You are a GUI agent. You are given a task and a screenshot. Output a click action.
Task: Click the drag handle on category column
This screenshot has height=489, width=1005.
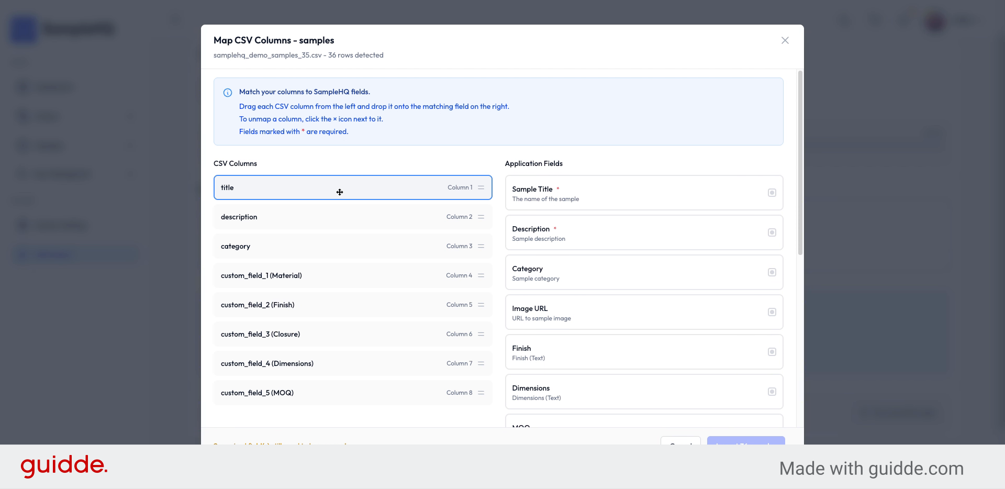tap(481, 246)
